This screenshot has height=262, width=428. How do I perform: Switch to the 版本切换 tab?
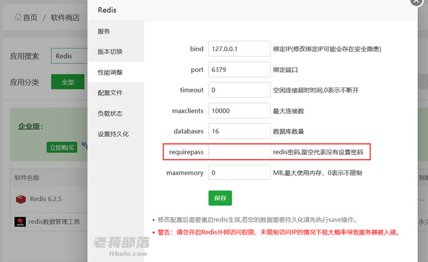(110, 52)
